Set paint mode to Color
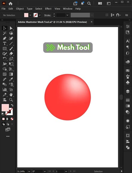 point(3,119)
